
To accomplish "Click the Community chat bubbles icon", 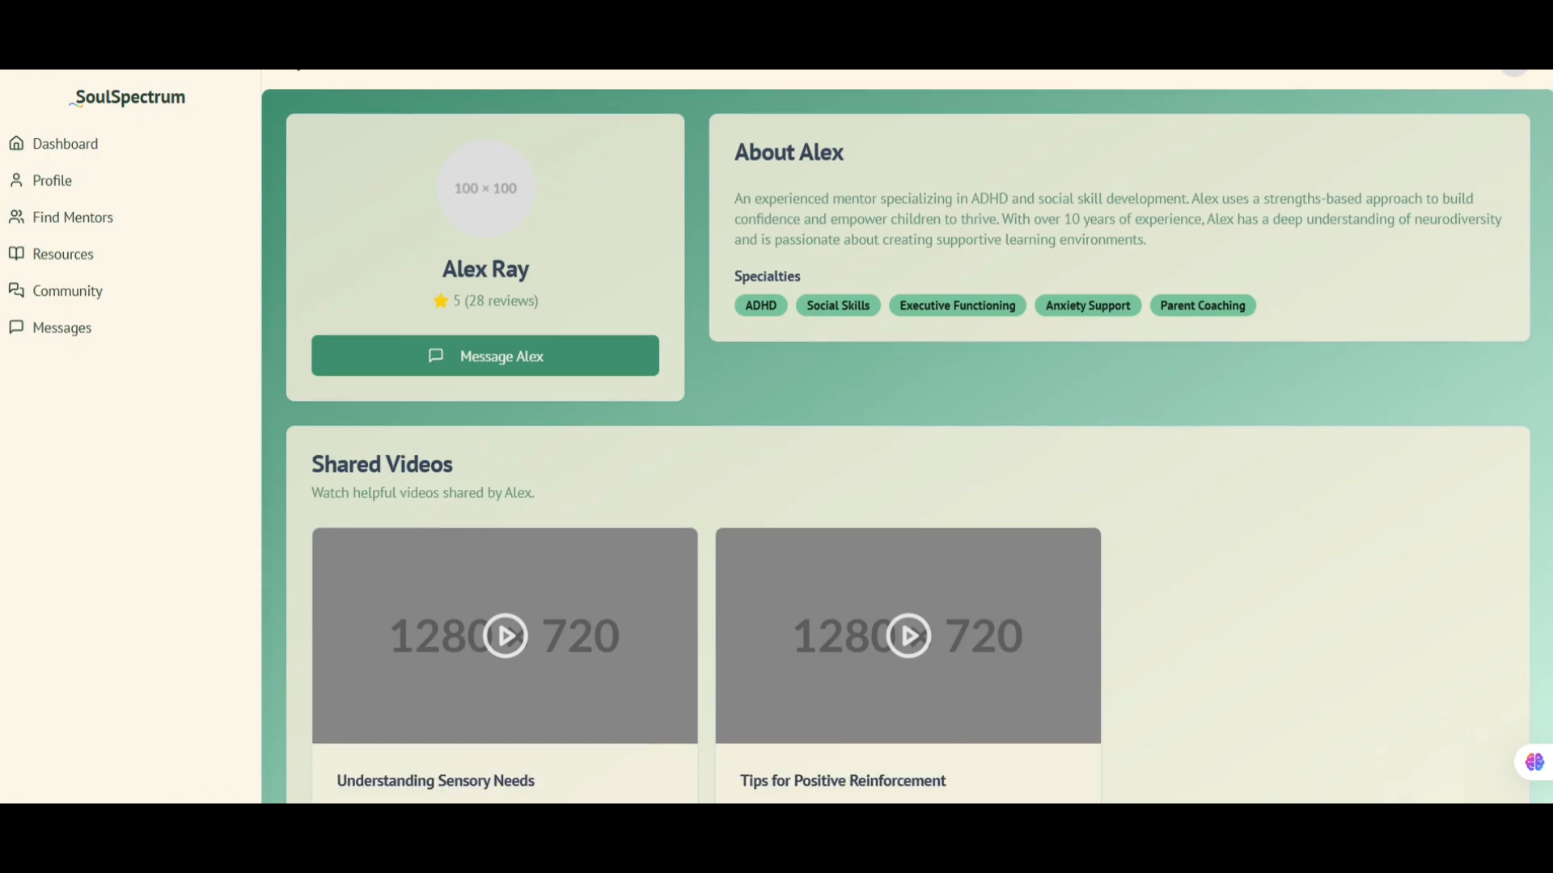I will click(16, 290).
